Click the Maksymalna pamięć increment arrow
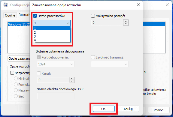 [126, 21]
